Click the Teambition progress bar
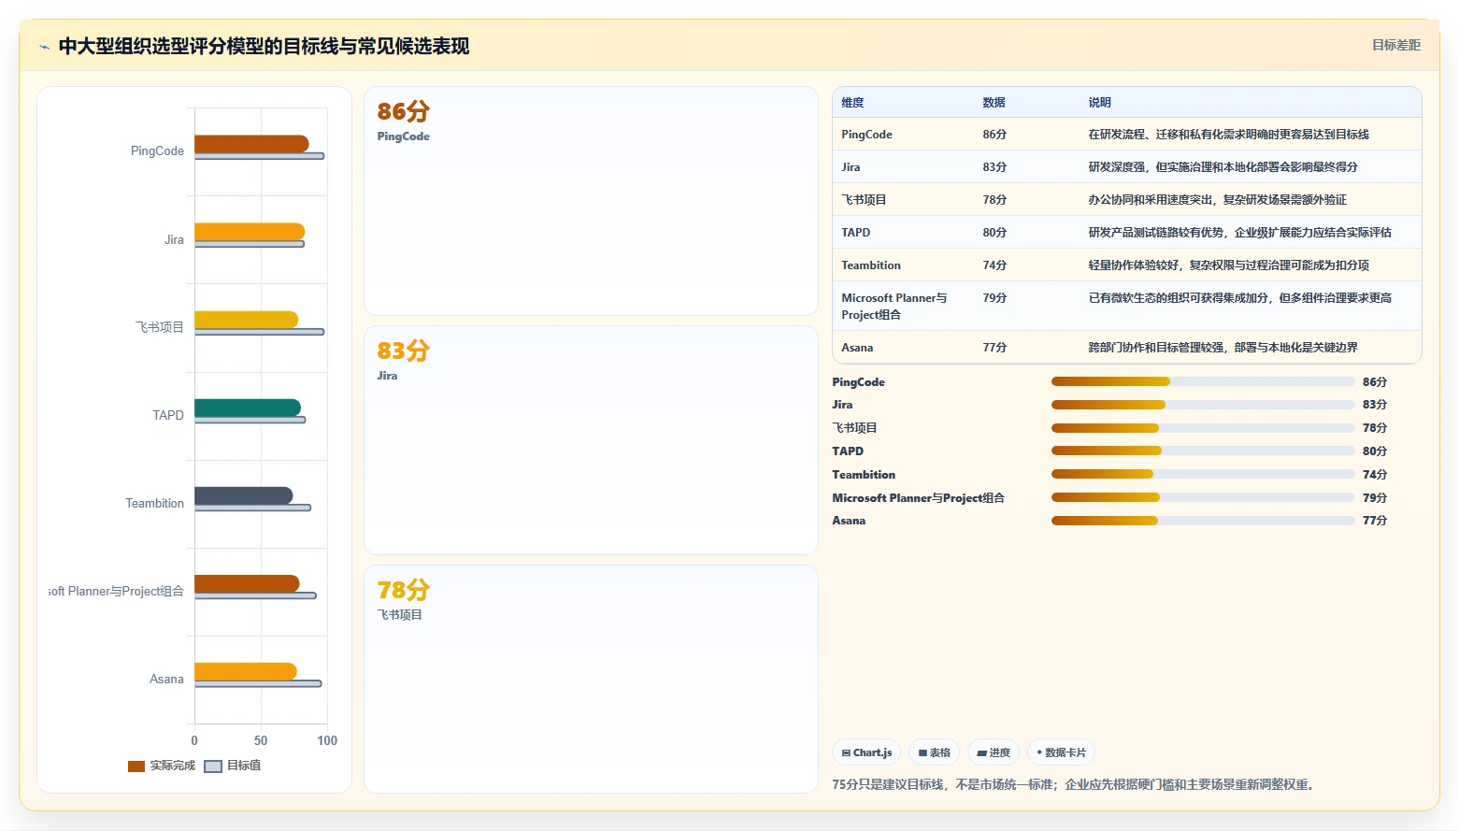 (x=1203, y=474)
